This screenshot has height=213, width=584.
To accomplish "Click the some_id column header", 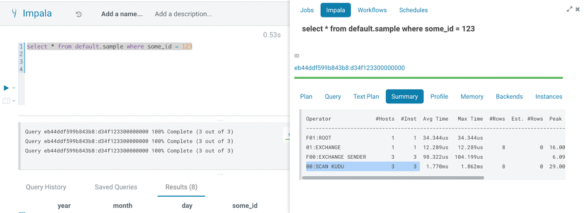I will [x=245, y=205].
